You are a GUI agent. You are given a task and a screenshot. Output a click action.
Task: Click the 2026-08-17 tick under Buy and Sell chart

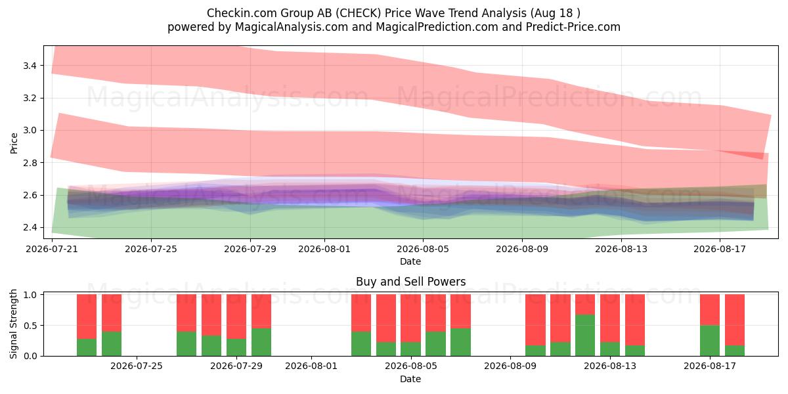[x=710, y=366]
